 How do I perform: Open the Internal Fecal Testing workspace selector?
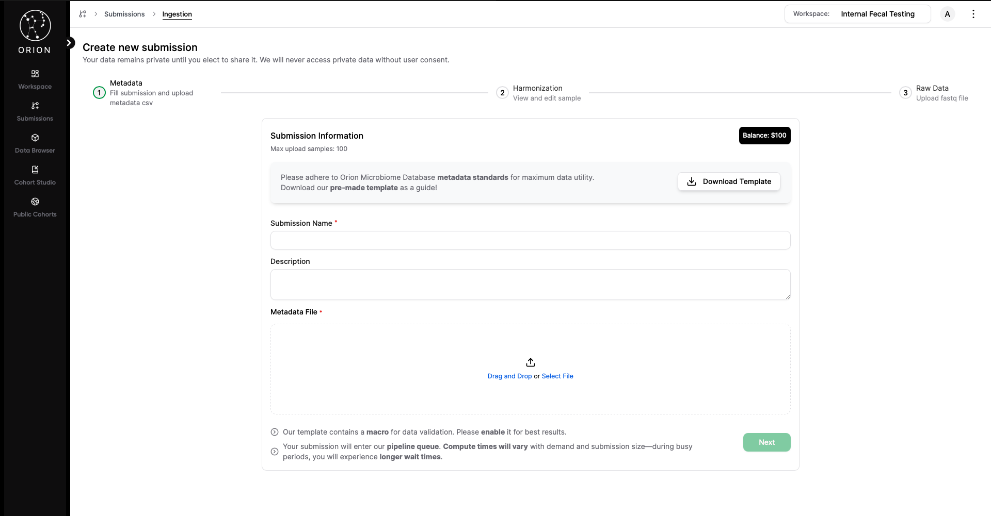878,14
